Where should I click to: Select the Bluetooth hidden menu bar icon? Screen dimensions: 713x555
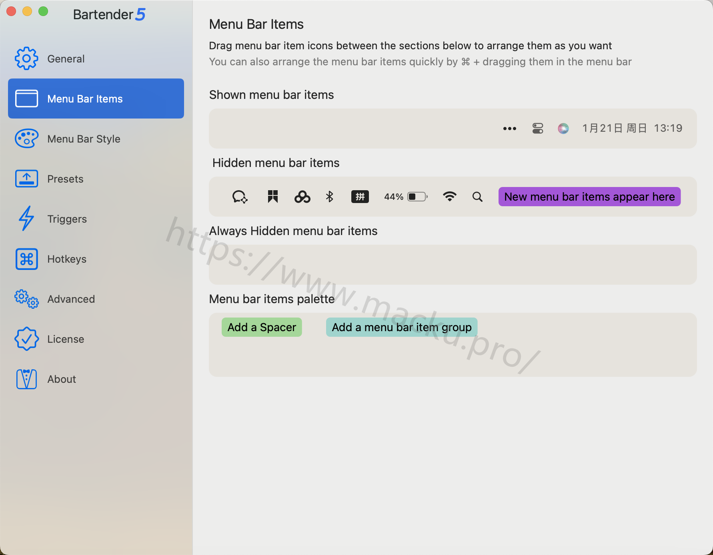[x=329, y=197]
